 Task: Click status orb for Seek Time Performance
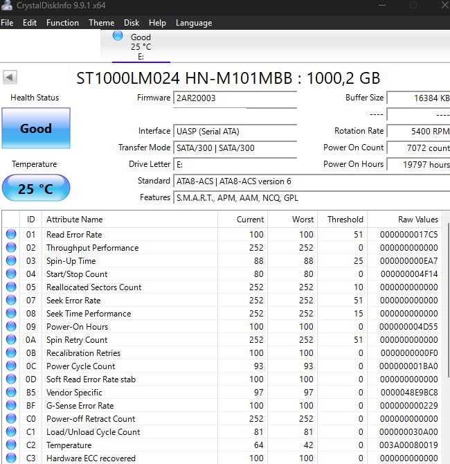pyautogui.click(x=11, y=313)
